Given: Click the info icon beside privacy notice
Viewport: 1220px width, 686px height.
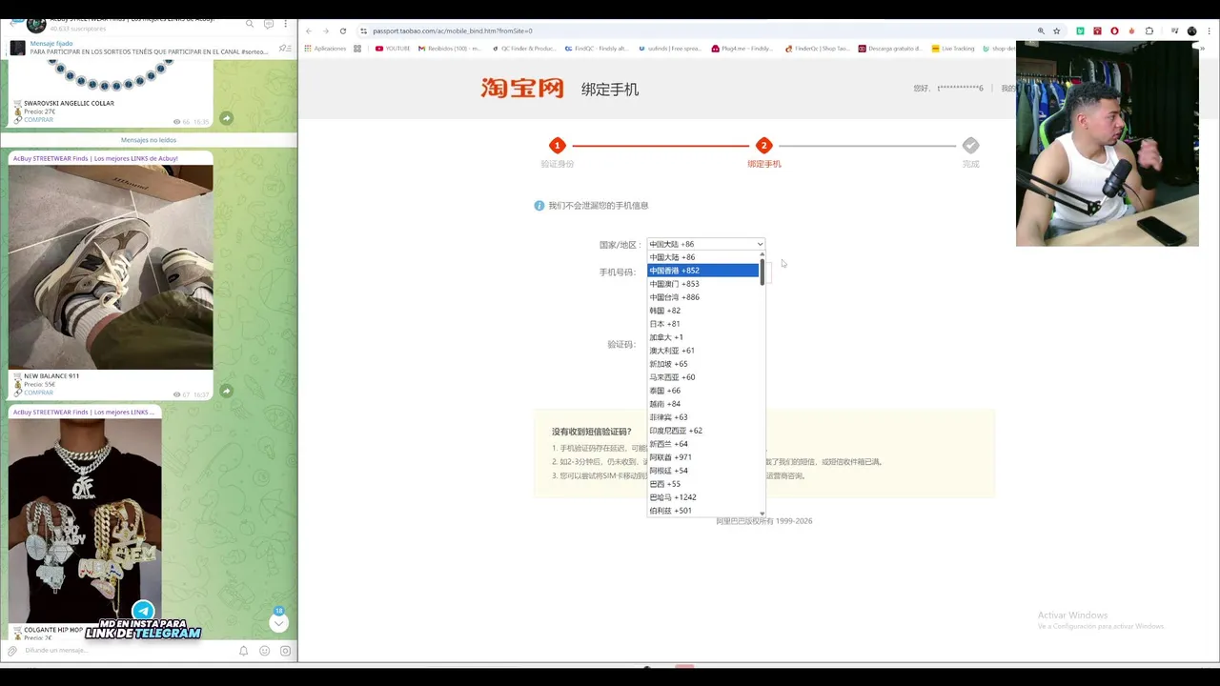Looking at the screenshot, I should [x=539, y=206].
